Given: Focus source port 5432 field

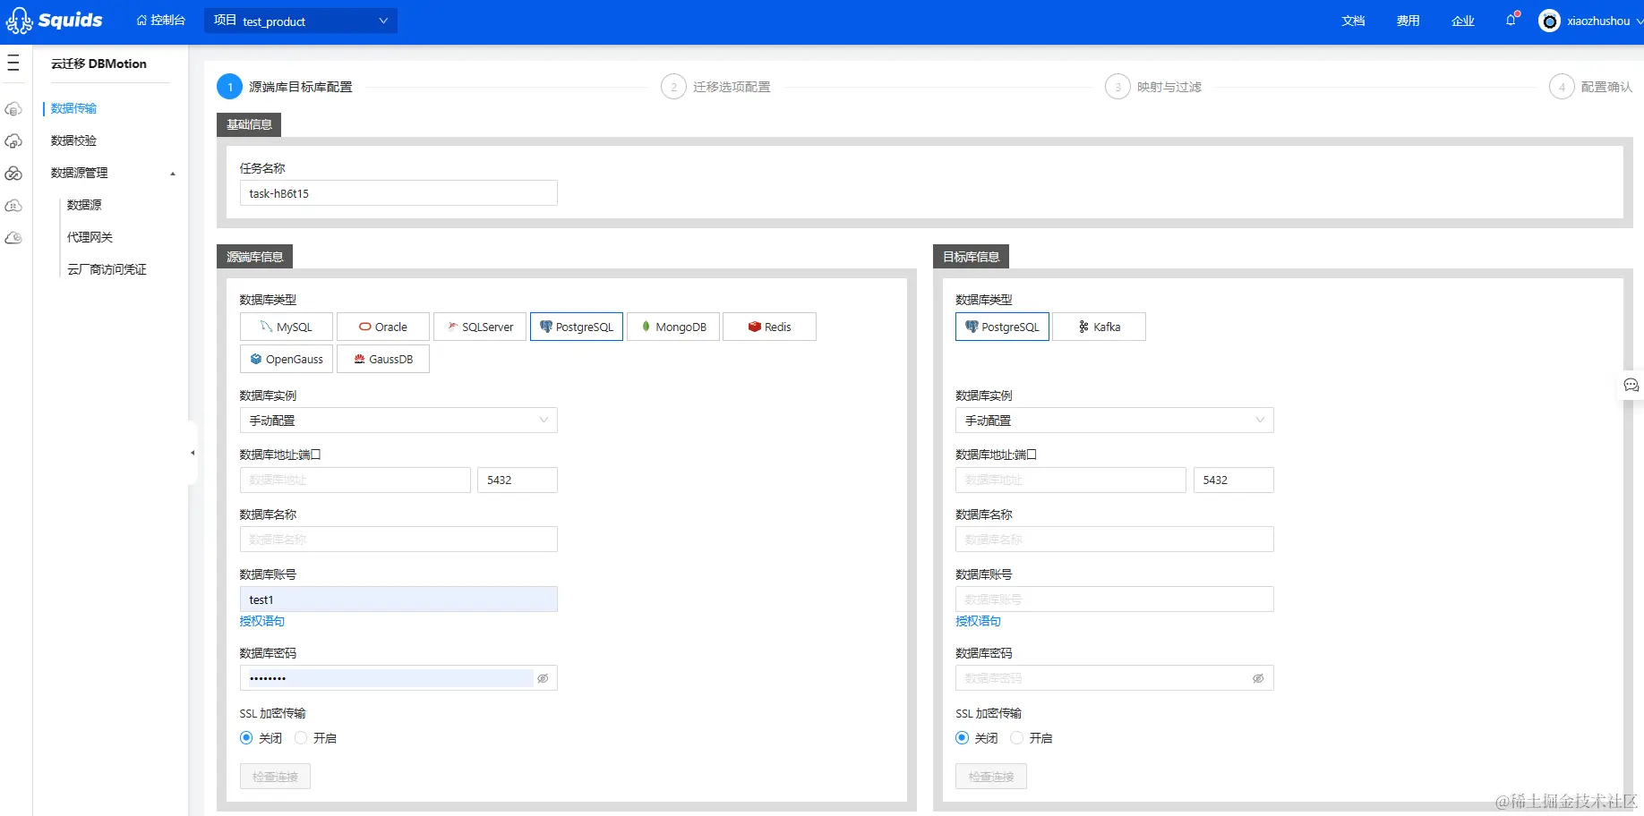Looking at the screenshot, I should click(x=518, y=480).
